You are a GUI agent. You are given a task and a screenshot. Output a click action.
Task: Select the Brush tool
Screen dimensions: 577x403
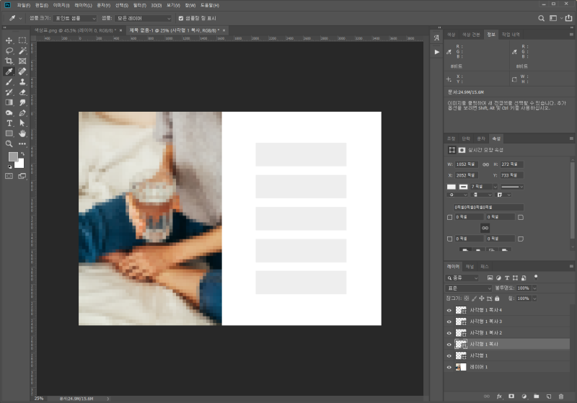(9, 81)
